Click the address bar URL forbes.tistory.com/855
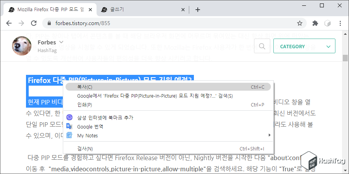349x174 pixels. pyautogui.click(x=83, y=23)
